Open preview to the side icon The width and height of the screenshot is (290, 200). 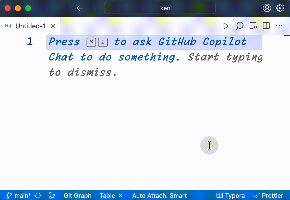tap(253, 26)
